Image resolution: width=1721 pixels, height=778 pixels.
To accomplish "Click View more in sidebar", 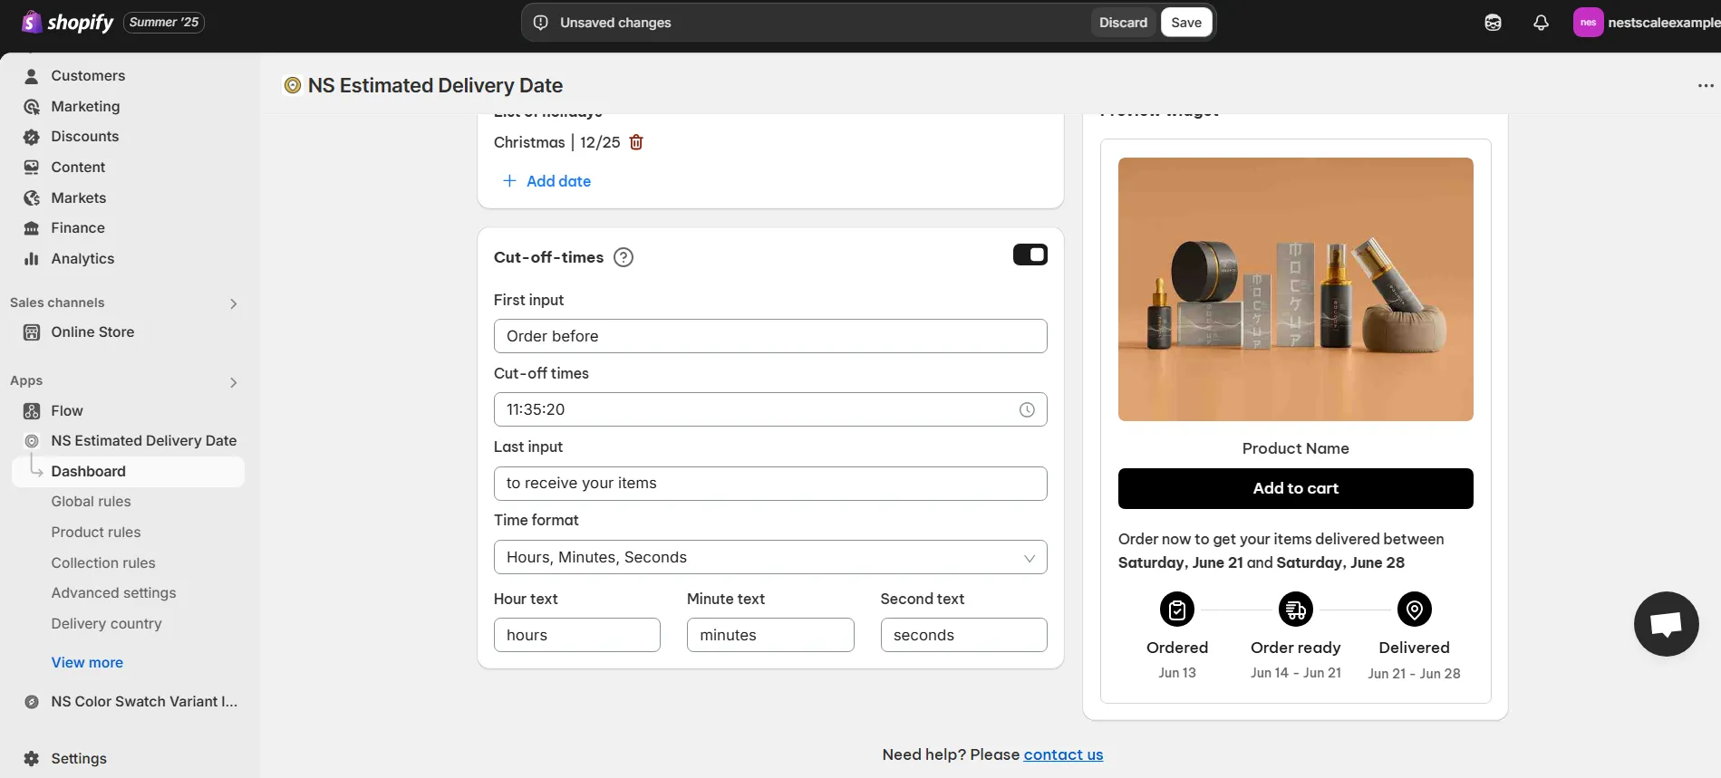I will tap(87, 663).
